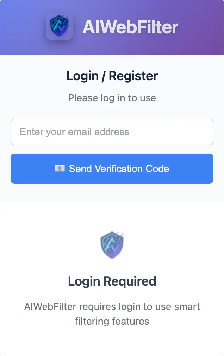Image resolution: width=224 pixels, height=356 pixels.
Task: Select the large shield logo above Login Required
Action: pyautogui.click(x=112, y=244)
